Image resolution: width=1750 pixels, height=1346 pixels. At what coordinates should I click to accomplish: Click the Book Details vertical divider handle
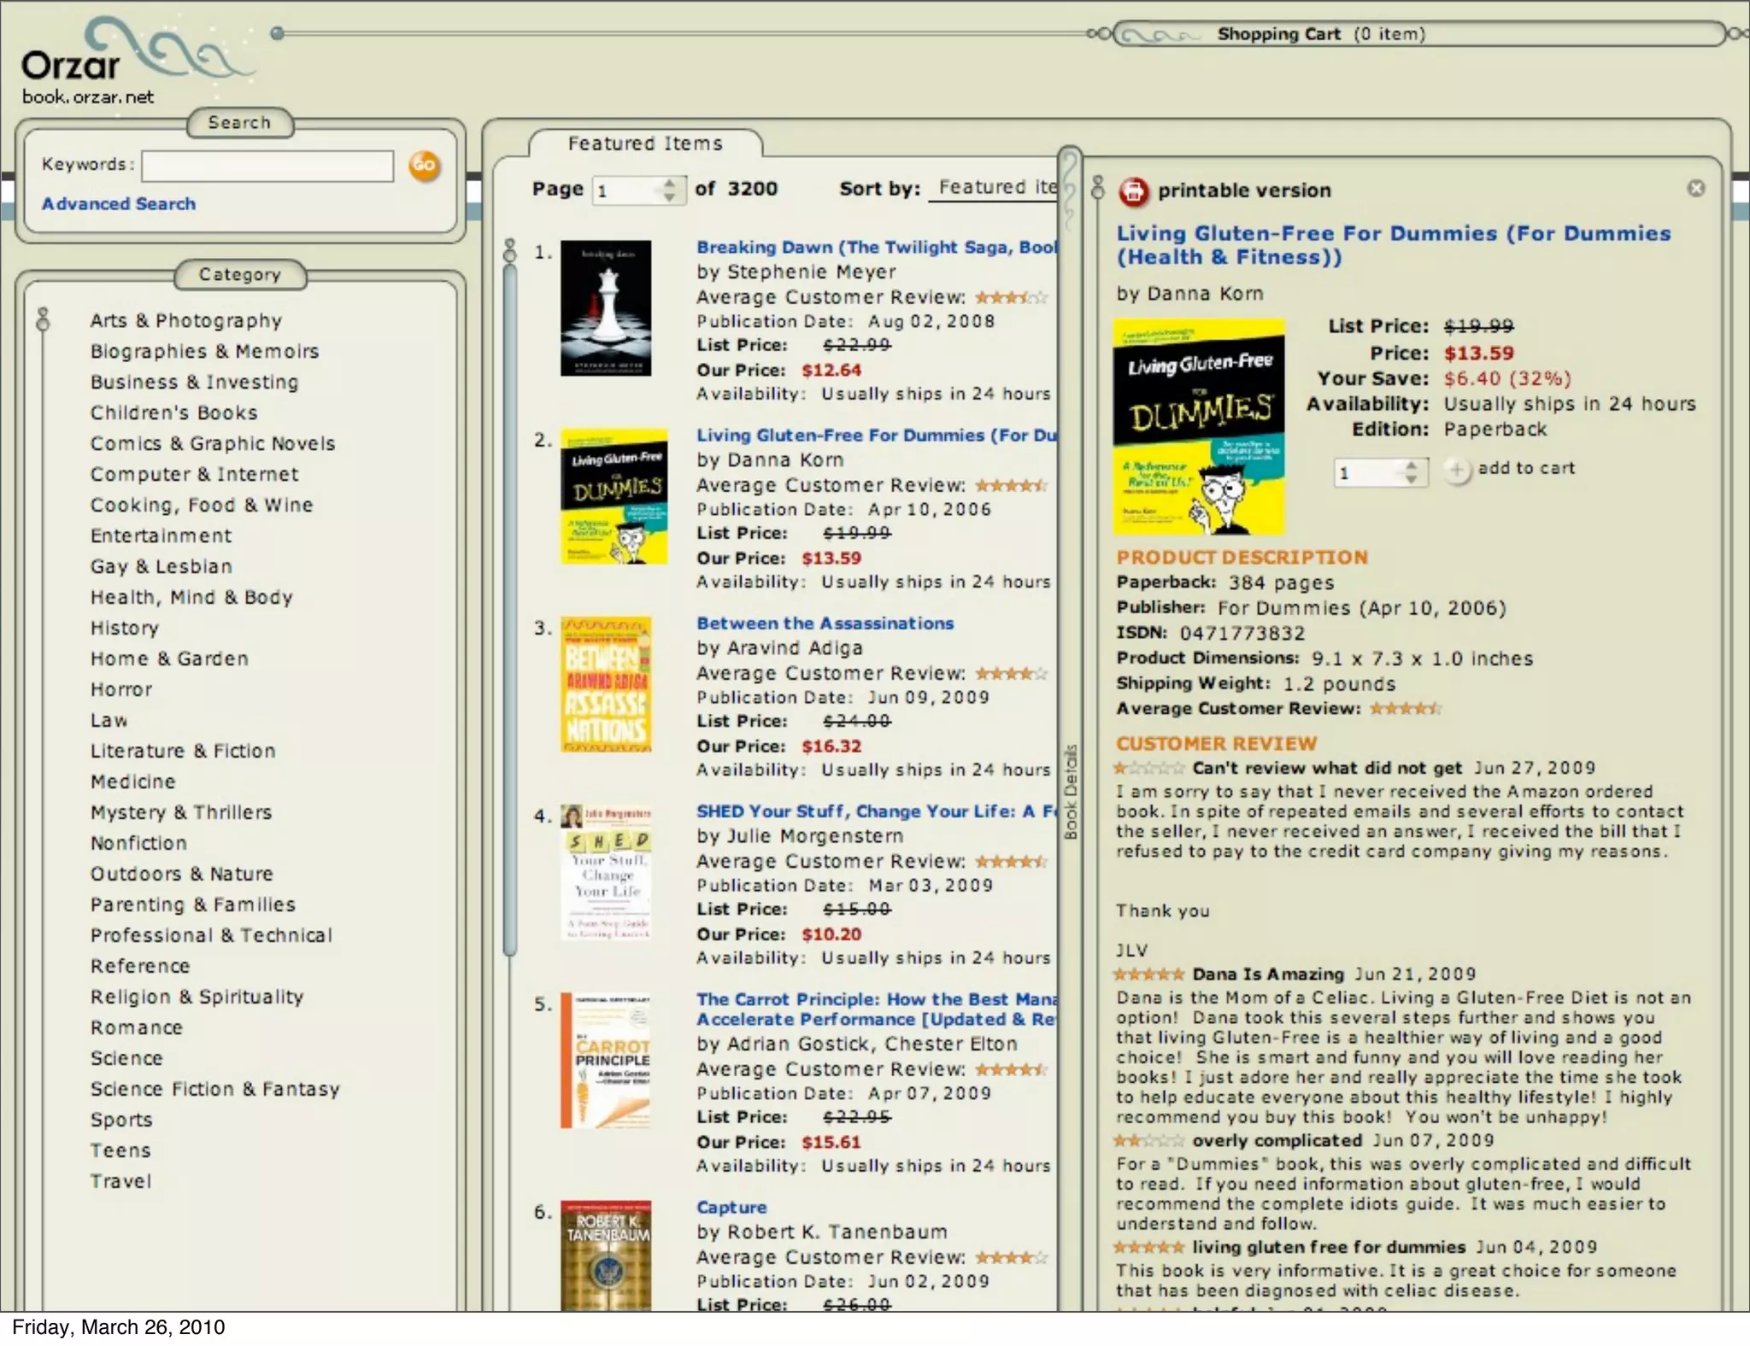(x=1070, y=790)
